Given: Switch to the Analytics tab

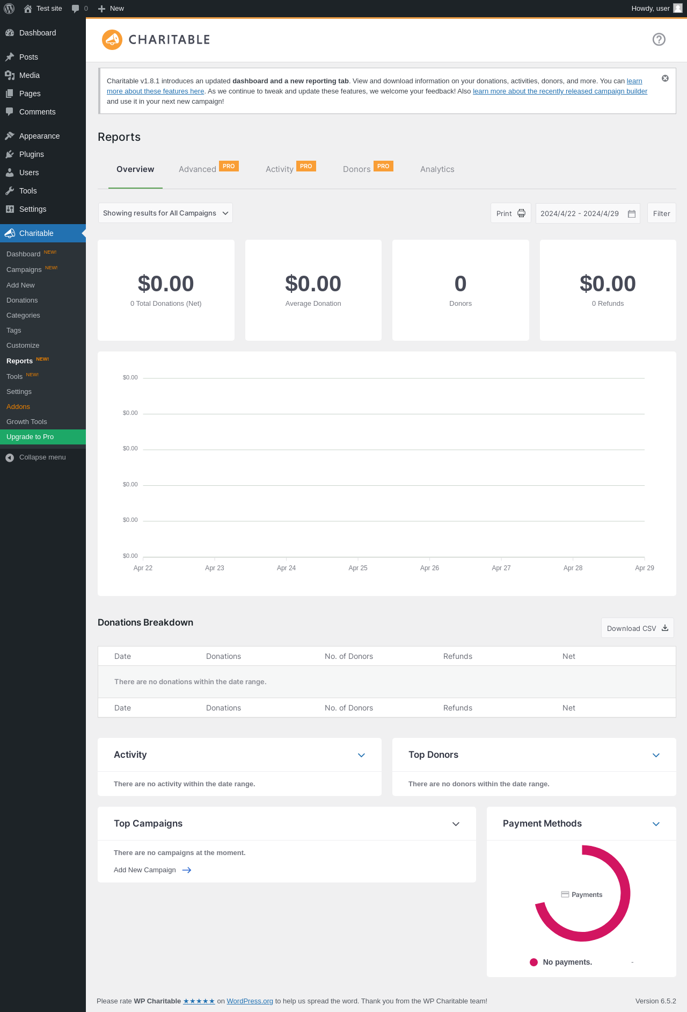Looking at the screenshot, I should pyautogui.click(x=437, y=169).
